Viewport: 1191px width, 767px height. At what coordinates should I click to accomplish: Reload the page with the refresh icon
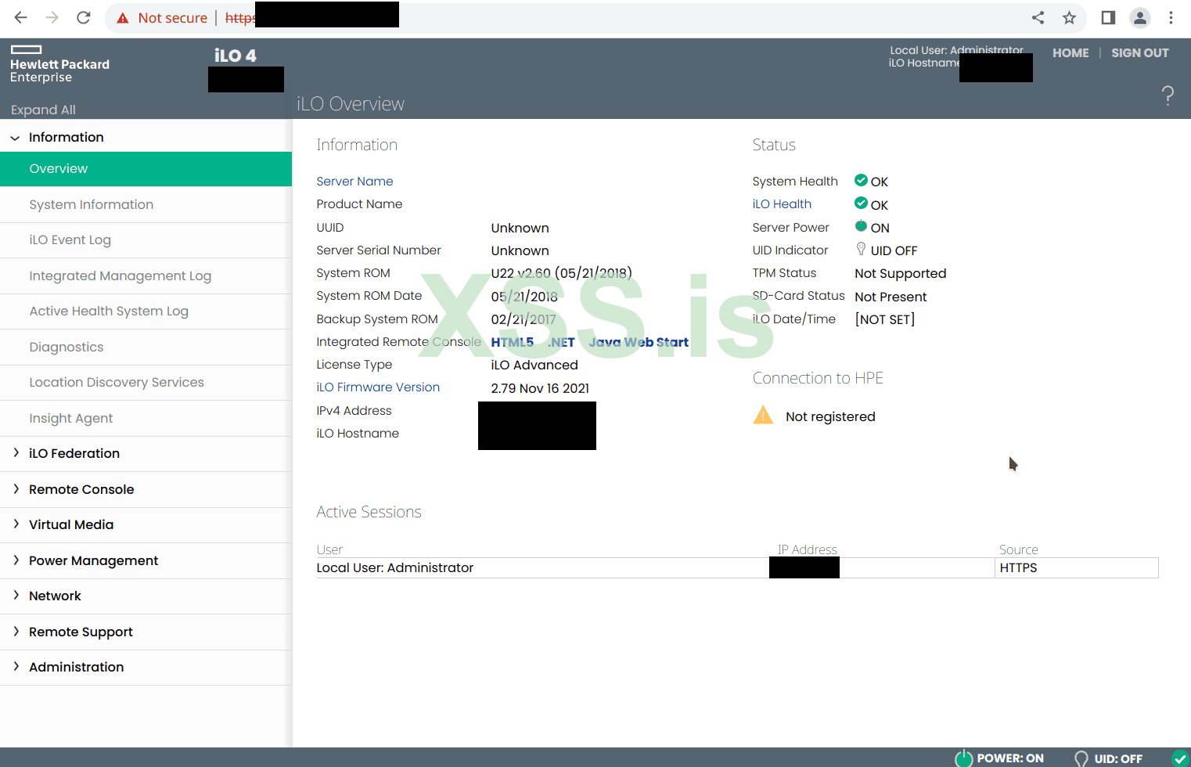coord(84,17)
